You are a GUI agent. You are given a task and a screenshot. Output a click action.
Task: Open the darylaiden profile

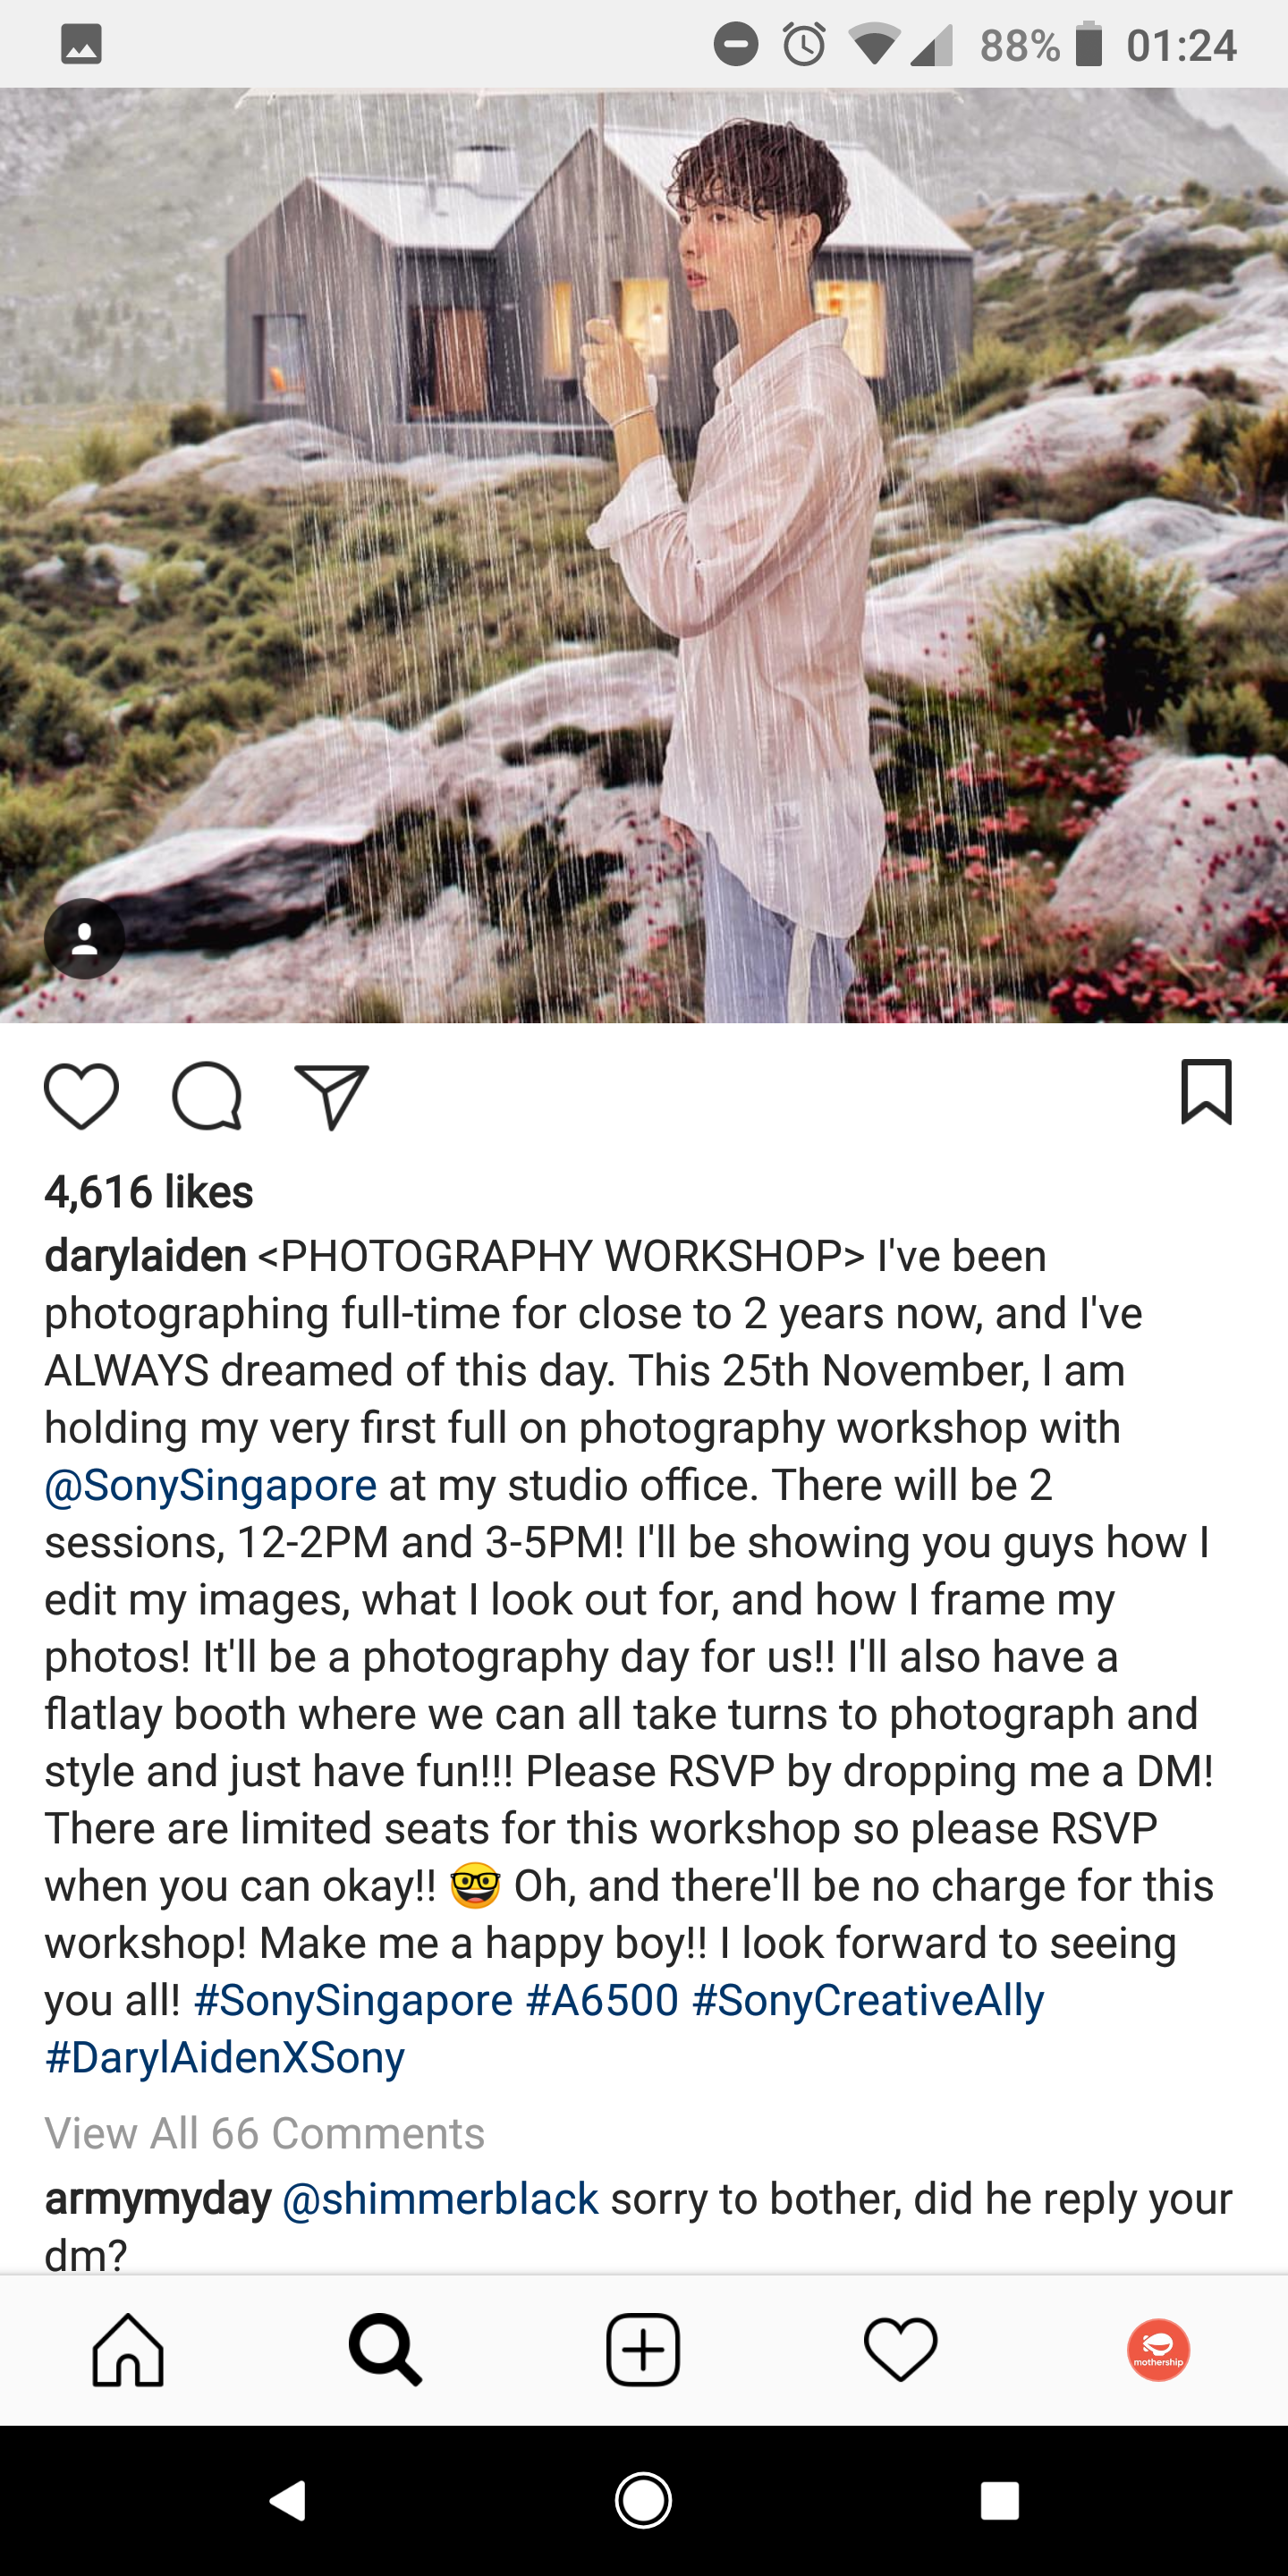(x=146, y=1256)
